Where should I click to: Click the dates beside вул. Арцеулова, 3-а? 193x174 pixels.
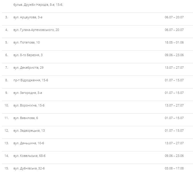(x=174, y=17)
